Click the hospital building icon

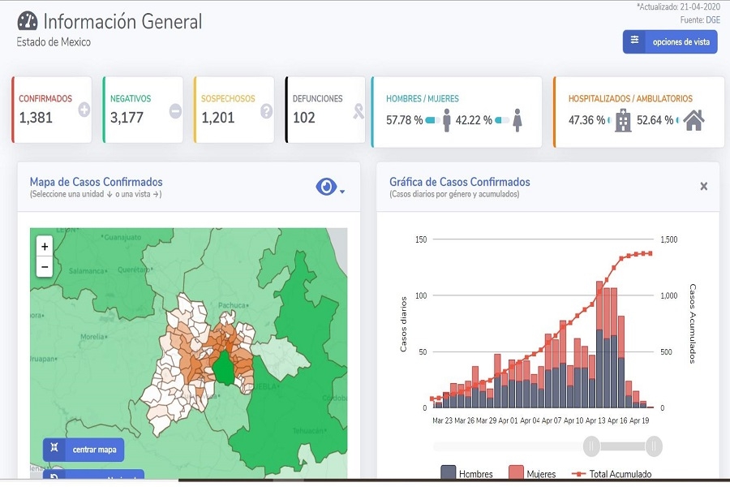click(x=623, y=121)
